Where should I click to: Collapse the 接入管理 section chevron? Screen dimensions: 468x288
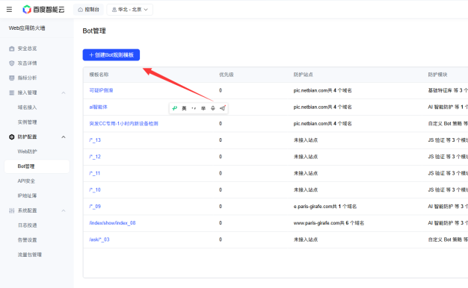(64, 93)
